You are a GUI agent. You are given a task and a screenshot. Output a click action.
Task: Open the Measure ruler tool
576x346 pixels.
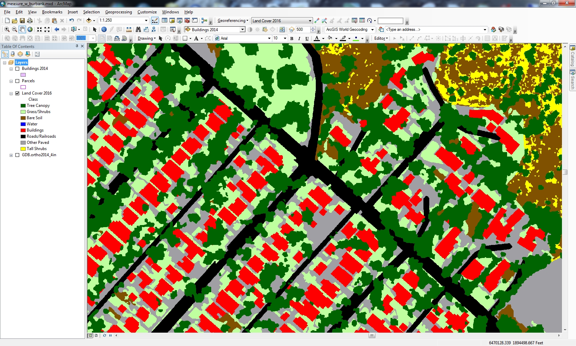tap(129, 29)
